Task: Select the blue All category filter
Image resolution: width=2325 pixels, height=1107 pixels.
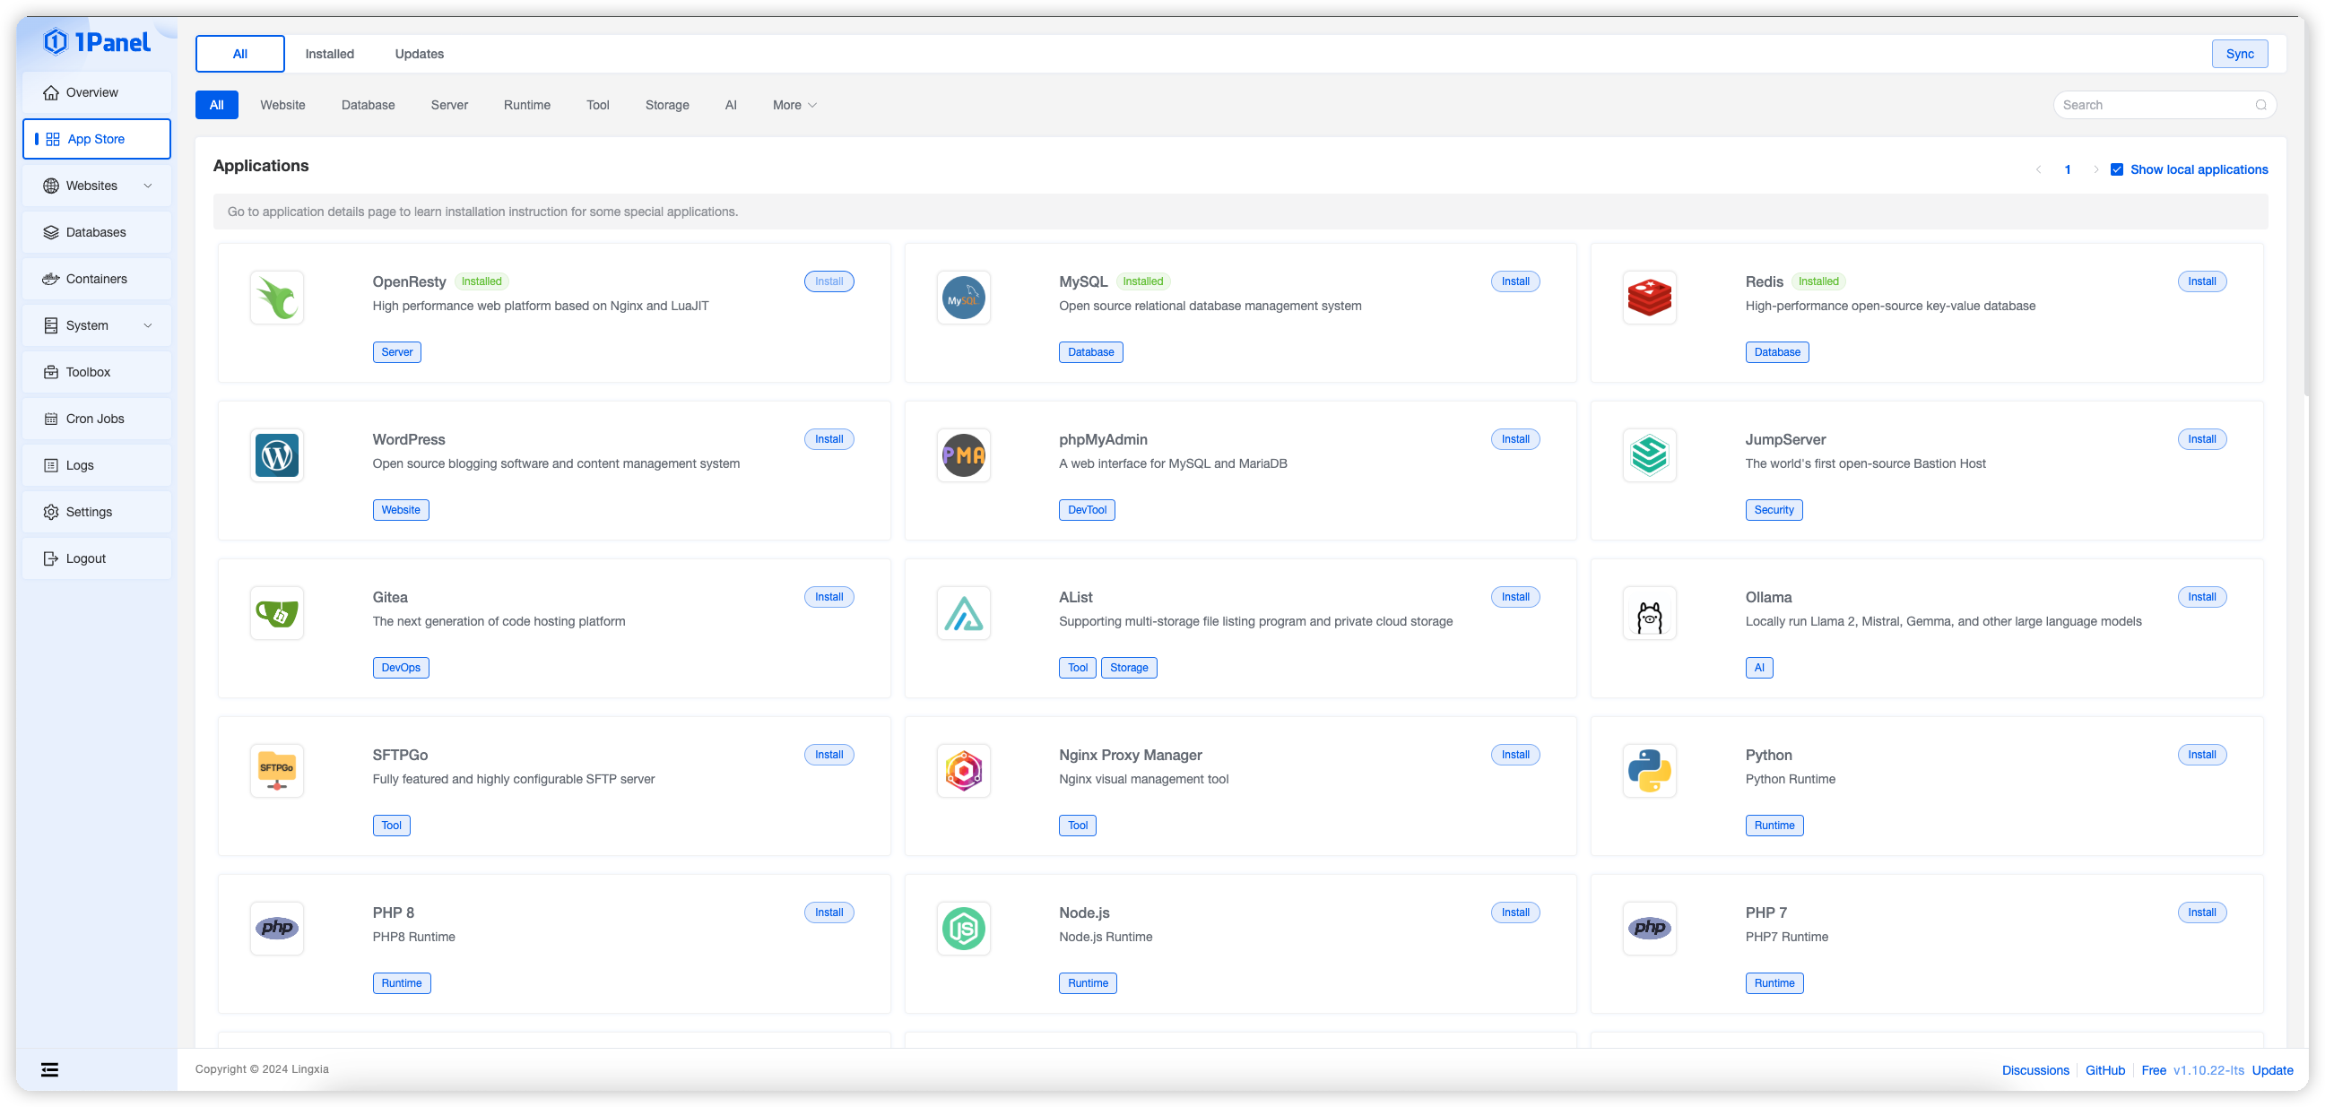Action: [217, 105]
